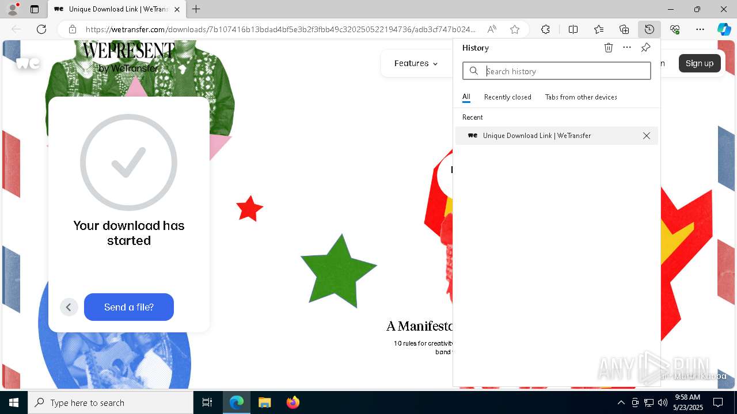Open the Copilot sidebar icon
The image size is (737, 414).
(724, 29)
